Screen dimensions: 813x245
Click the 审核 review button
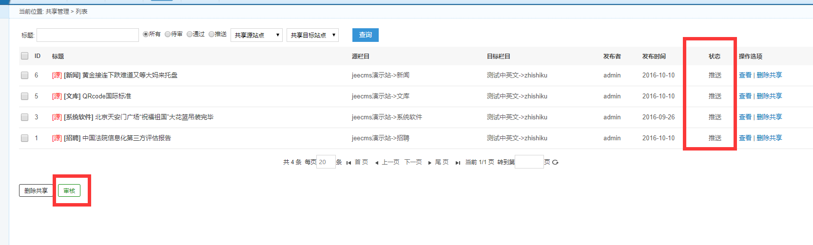point(69,190)
